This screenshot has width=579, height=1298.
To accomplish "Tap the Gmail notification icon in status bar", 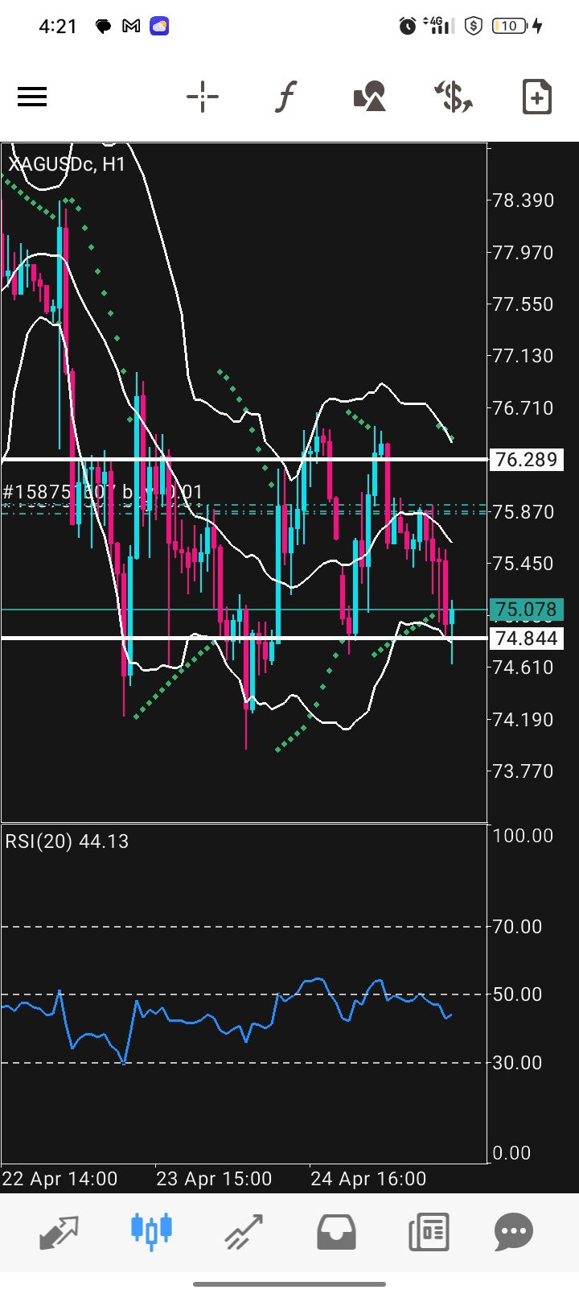I will point(130,27).
